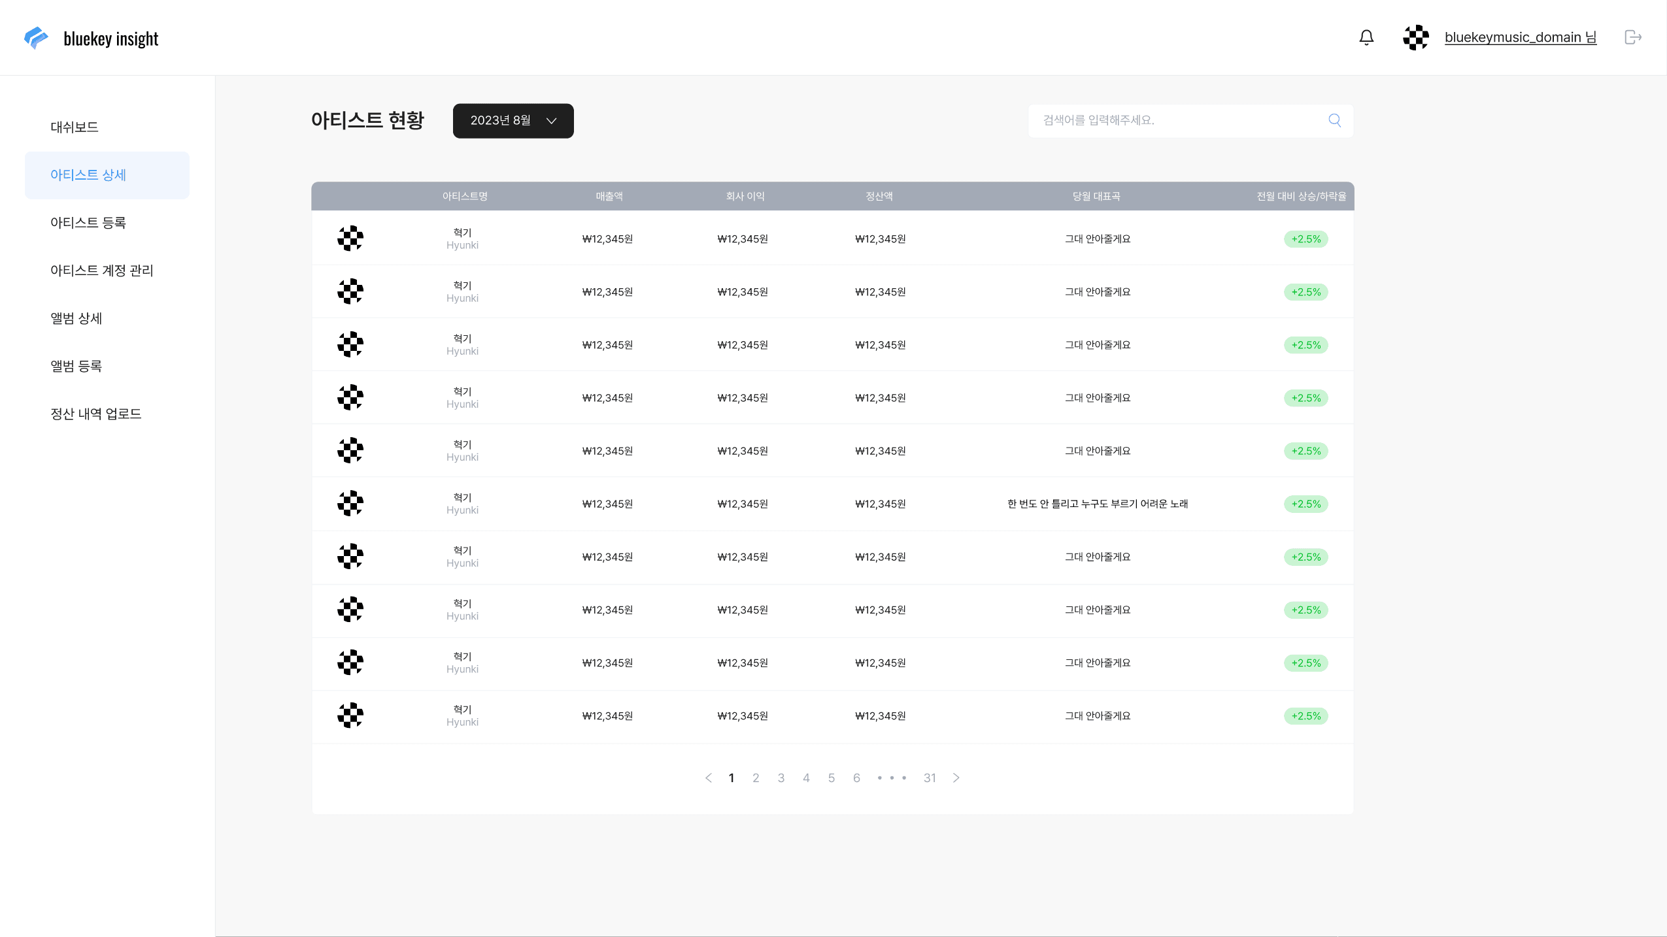This screenshot has width=1667, height=937.
Task: Open 정산 내역 업로드 menu item
Action: [x=96, y=414]
